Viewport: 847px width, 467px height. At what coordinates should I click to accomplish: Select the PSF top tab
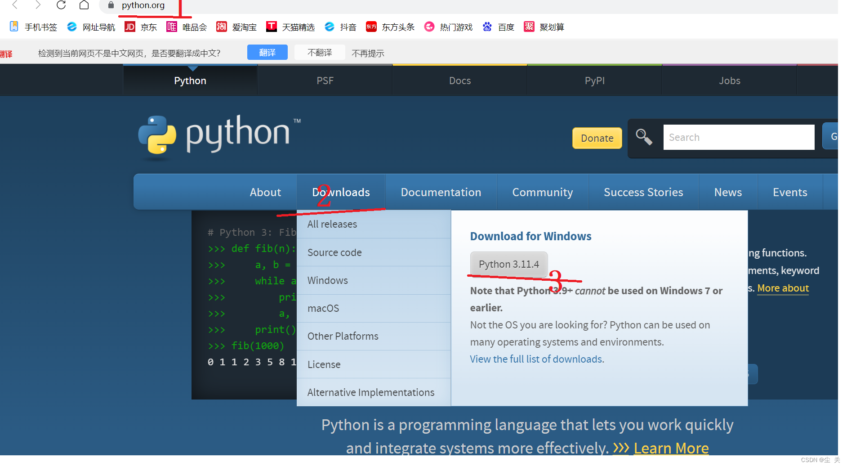[325, 81]
